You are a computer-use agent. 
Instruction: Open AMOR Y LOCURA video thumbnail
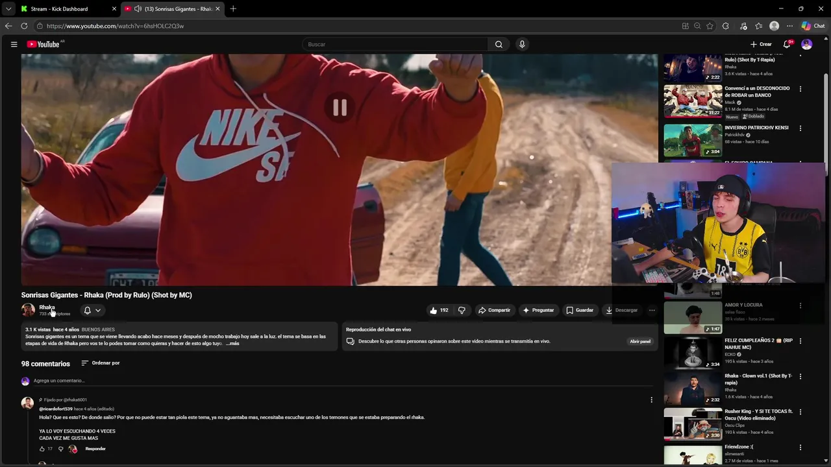pyautogui.click(x=693, y=317)
